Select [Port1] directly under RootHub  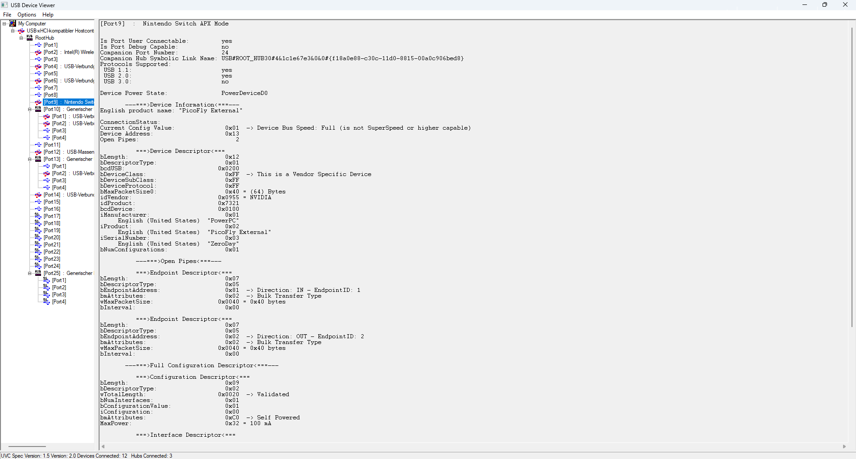pos(50,45)
